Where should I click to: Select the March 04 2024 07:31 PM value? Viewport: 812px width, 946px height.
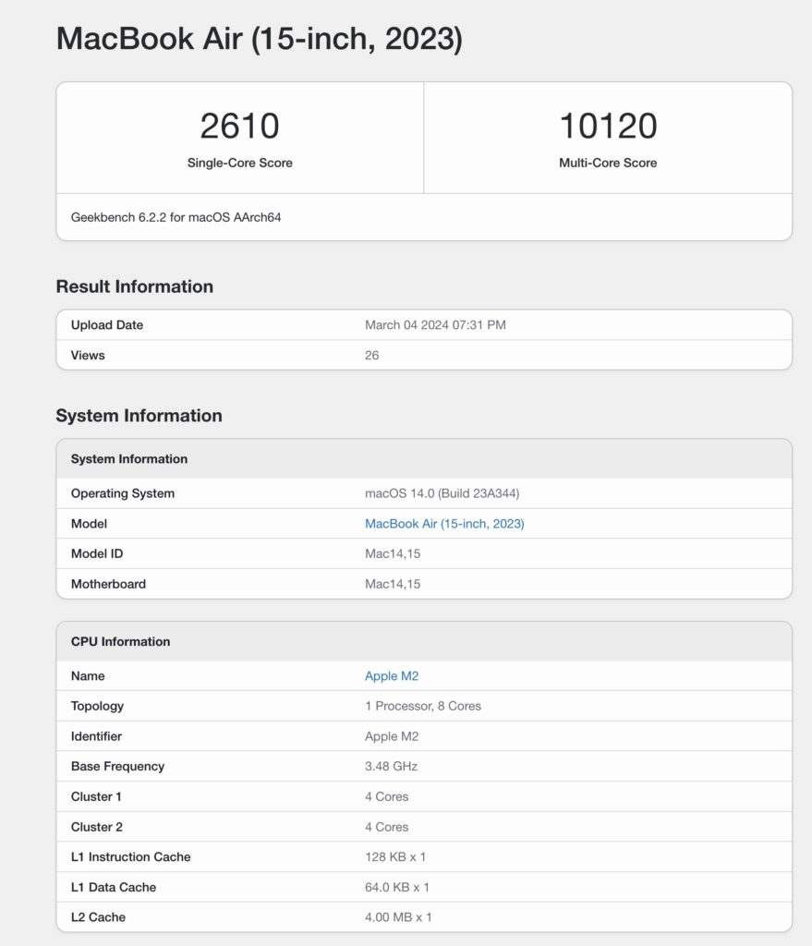pyautogui.click(x=435, y=324)
